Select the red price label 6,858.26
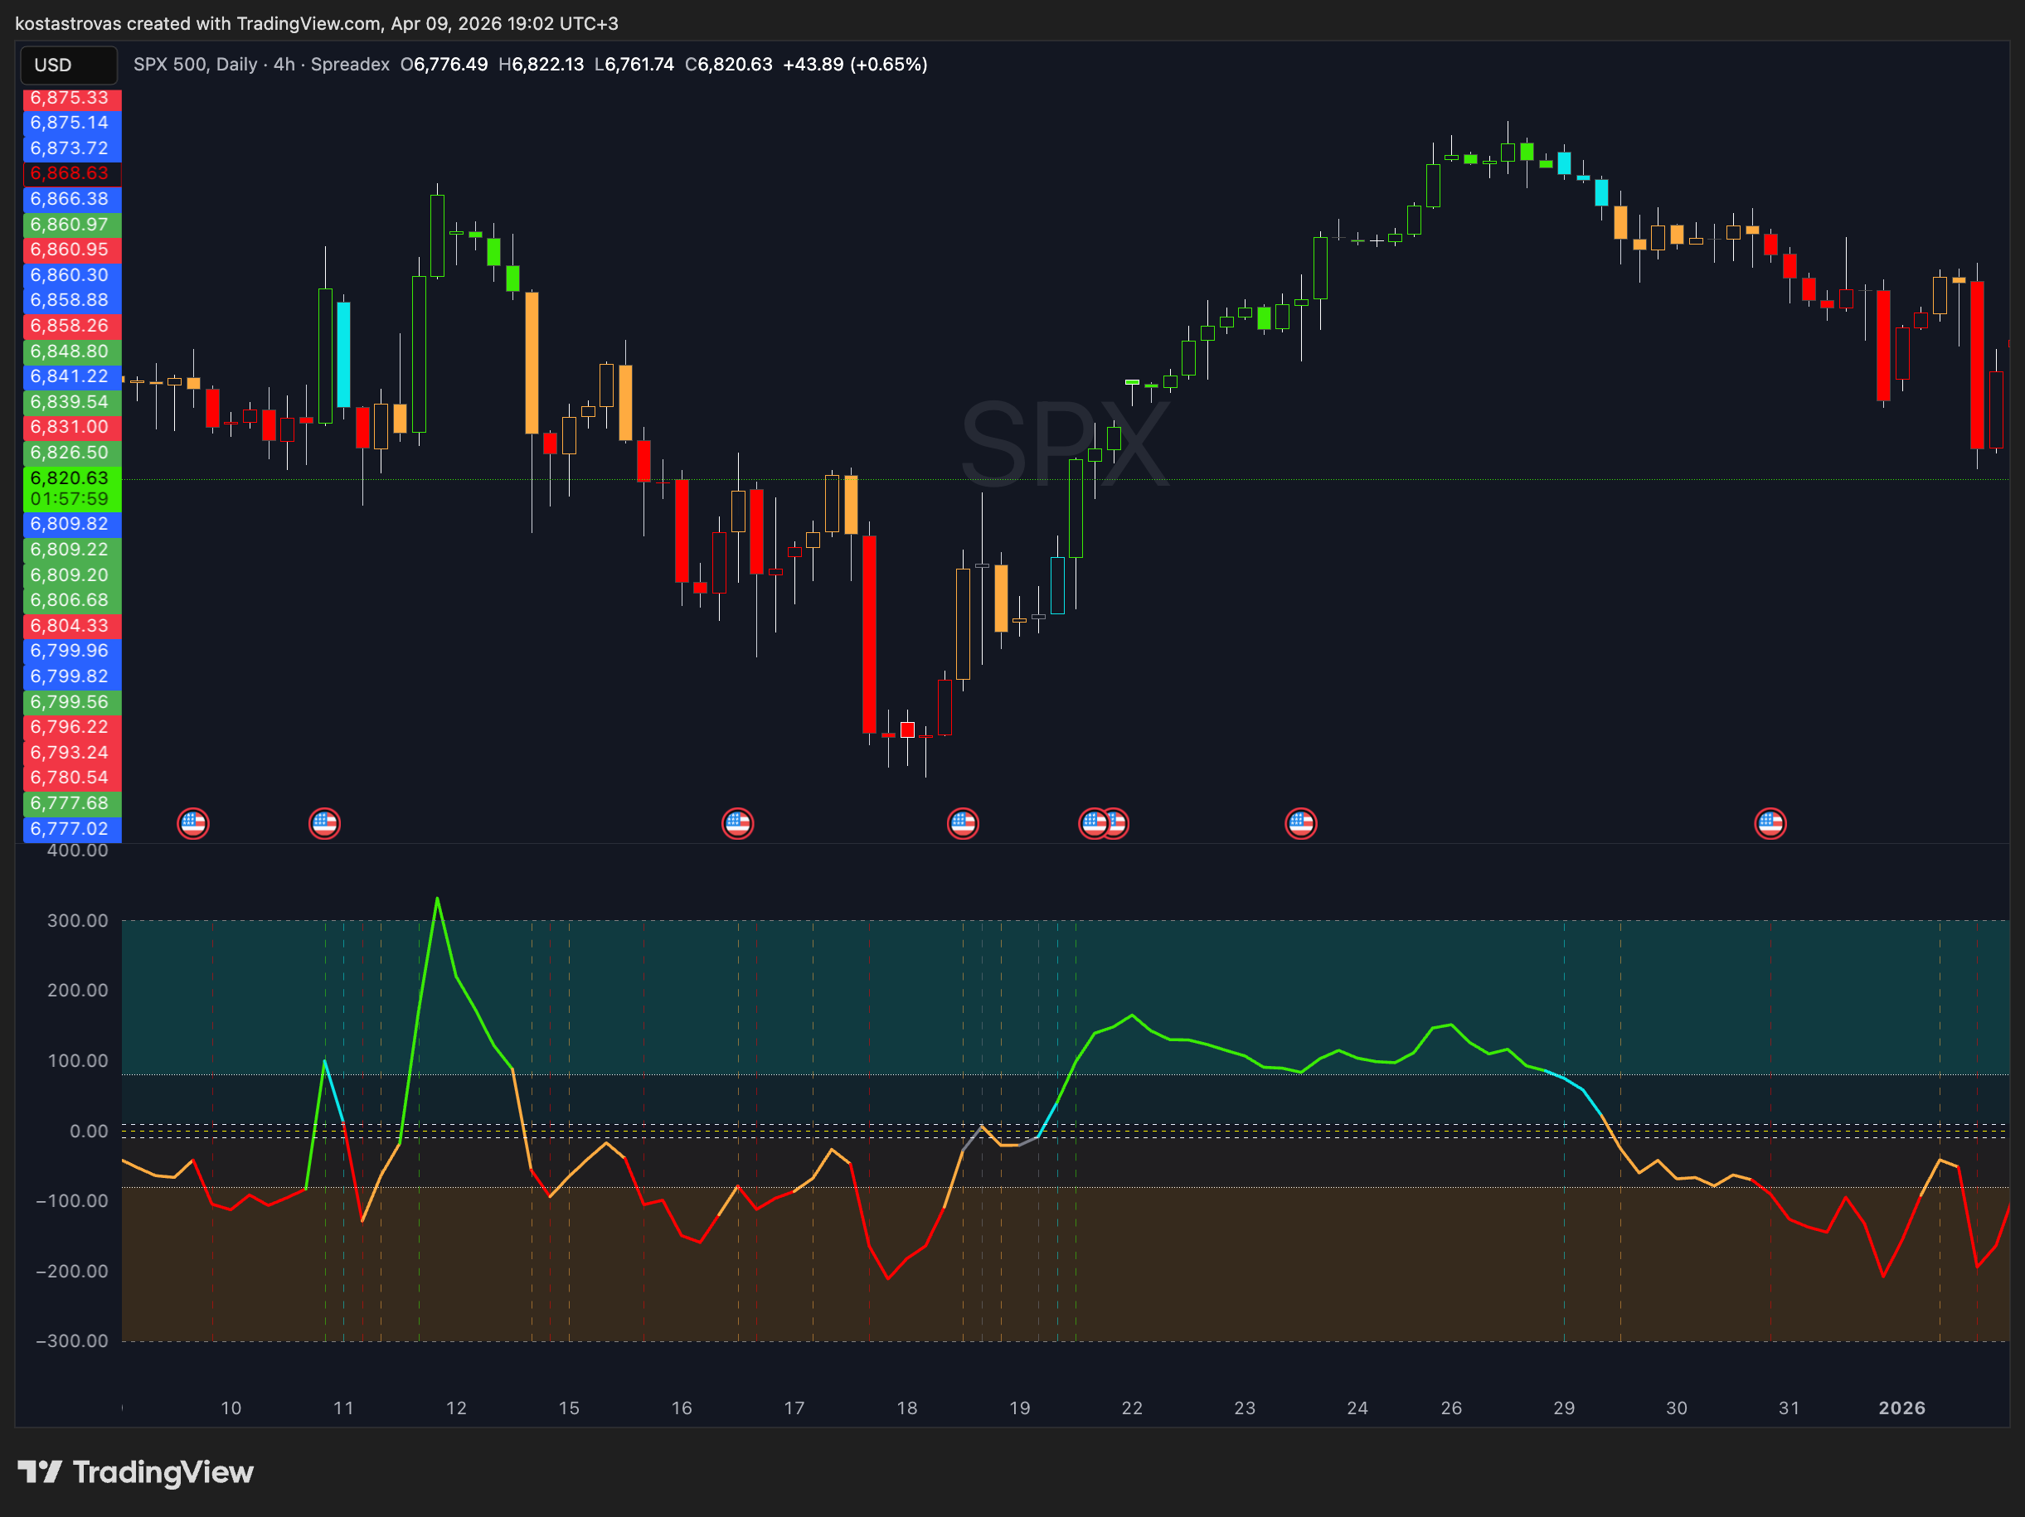Screen dimensions: 2025x1517 pos(71,326)
